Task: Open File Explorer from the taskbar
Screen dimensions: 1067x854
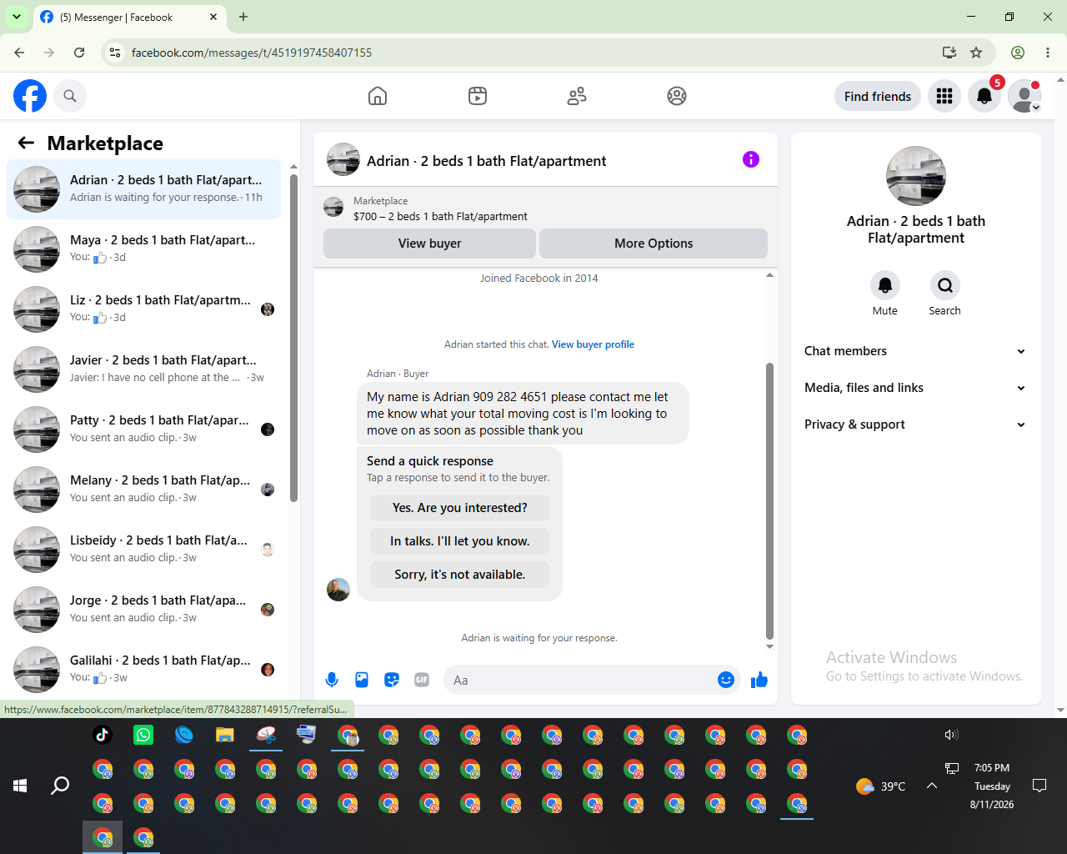Action: pyautogui.click(x=225, y=735)
